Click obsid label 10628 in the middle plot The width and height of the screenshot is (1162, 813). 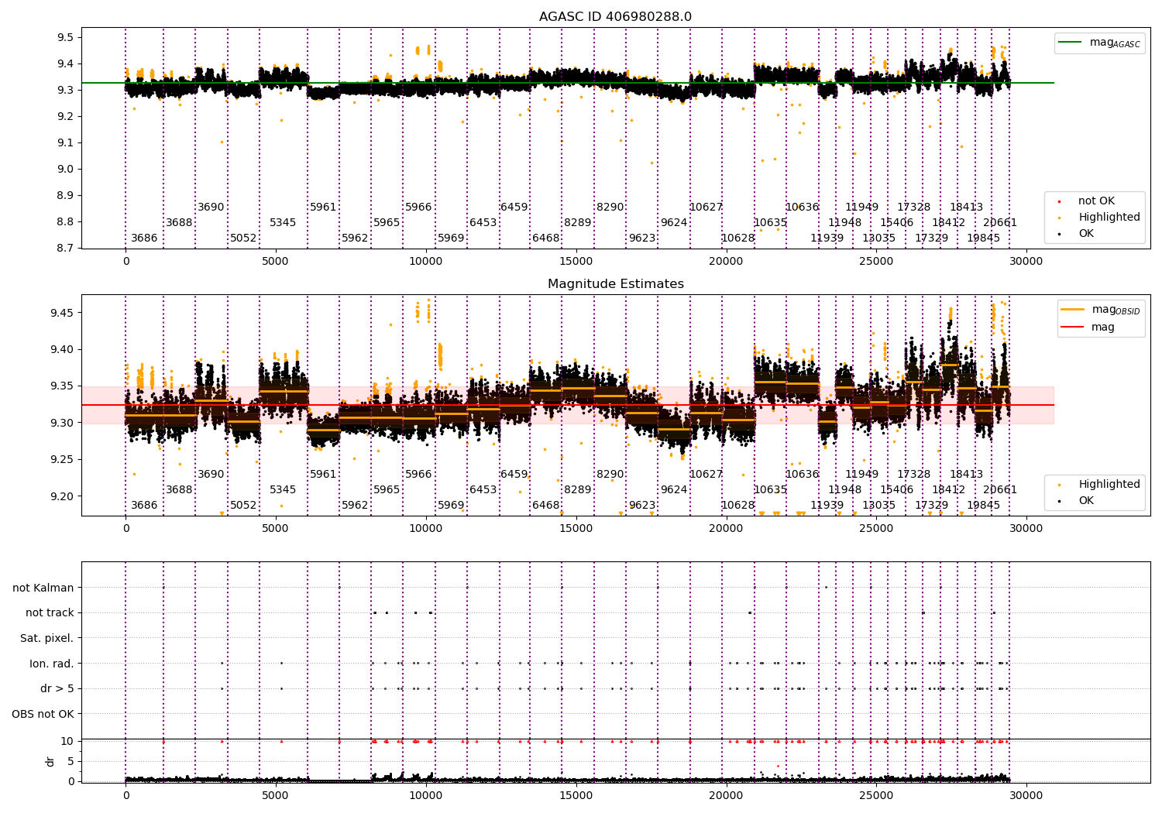point(737,506)
